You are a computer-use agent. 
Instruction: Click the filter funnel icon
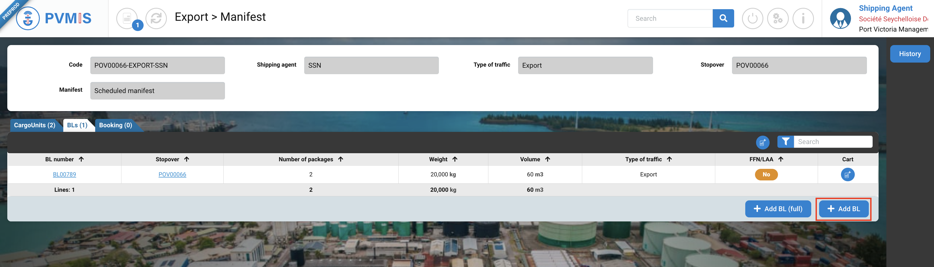click(x=785, y=142)
